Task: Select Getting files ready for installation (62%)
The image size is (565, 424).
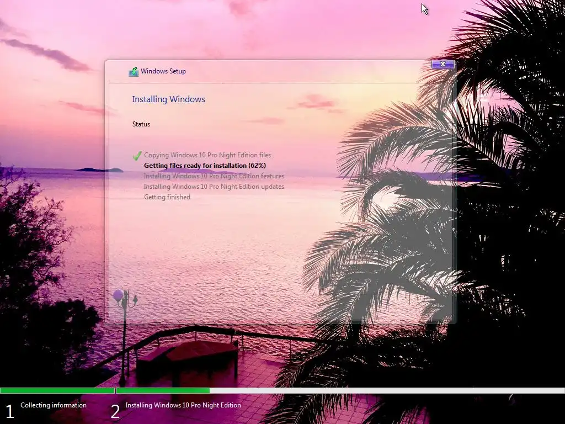Action: [x=205, y=166]
